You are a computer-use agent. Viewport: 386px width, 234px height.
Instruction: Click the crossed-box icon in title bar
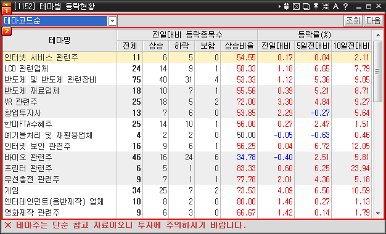coord(296,6)
